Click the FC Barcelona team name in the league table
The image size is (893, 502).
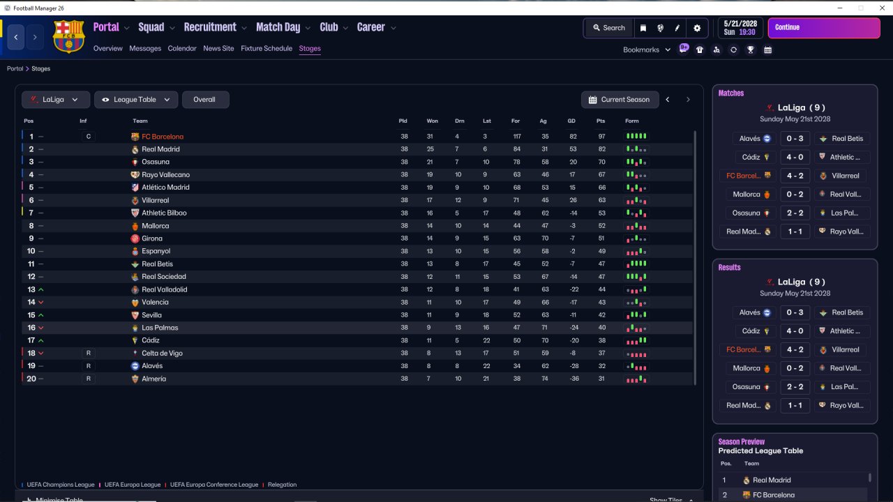[x=163, y=137]
